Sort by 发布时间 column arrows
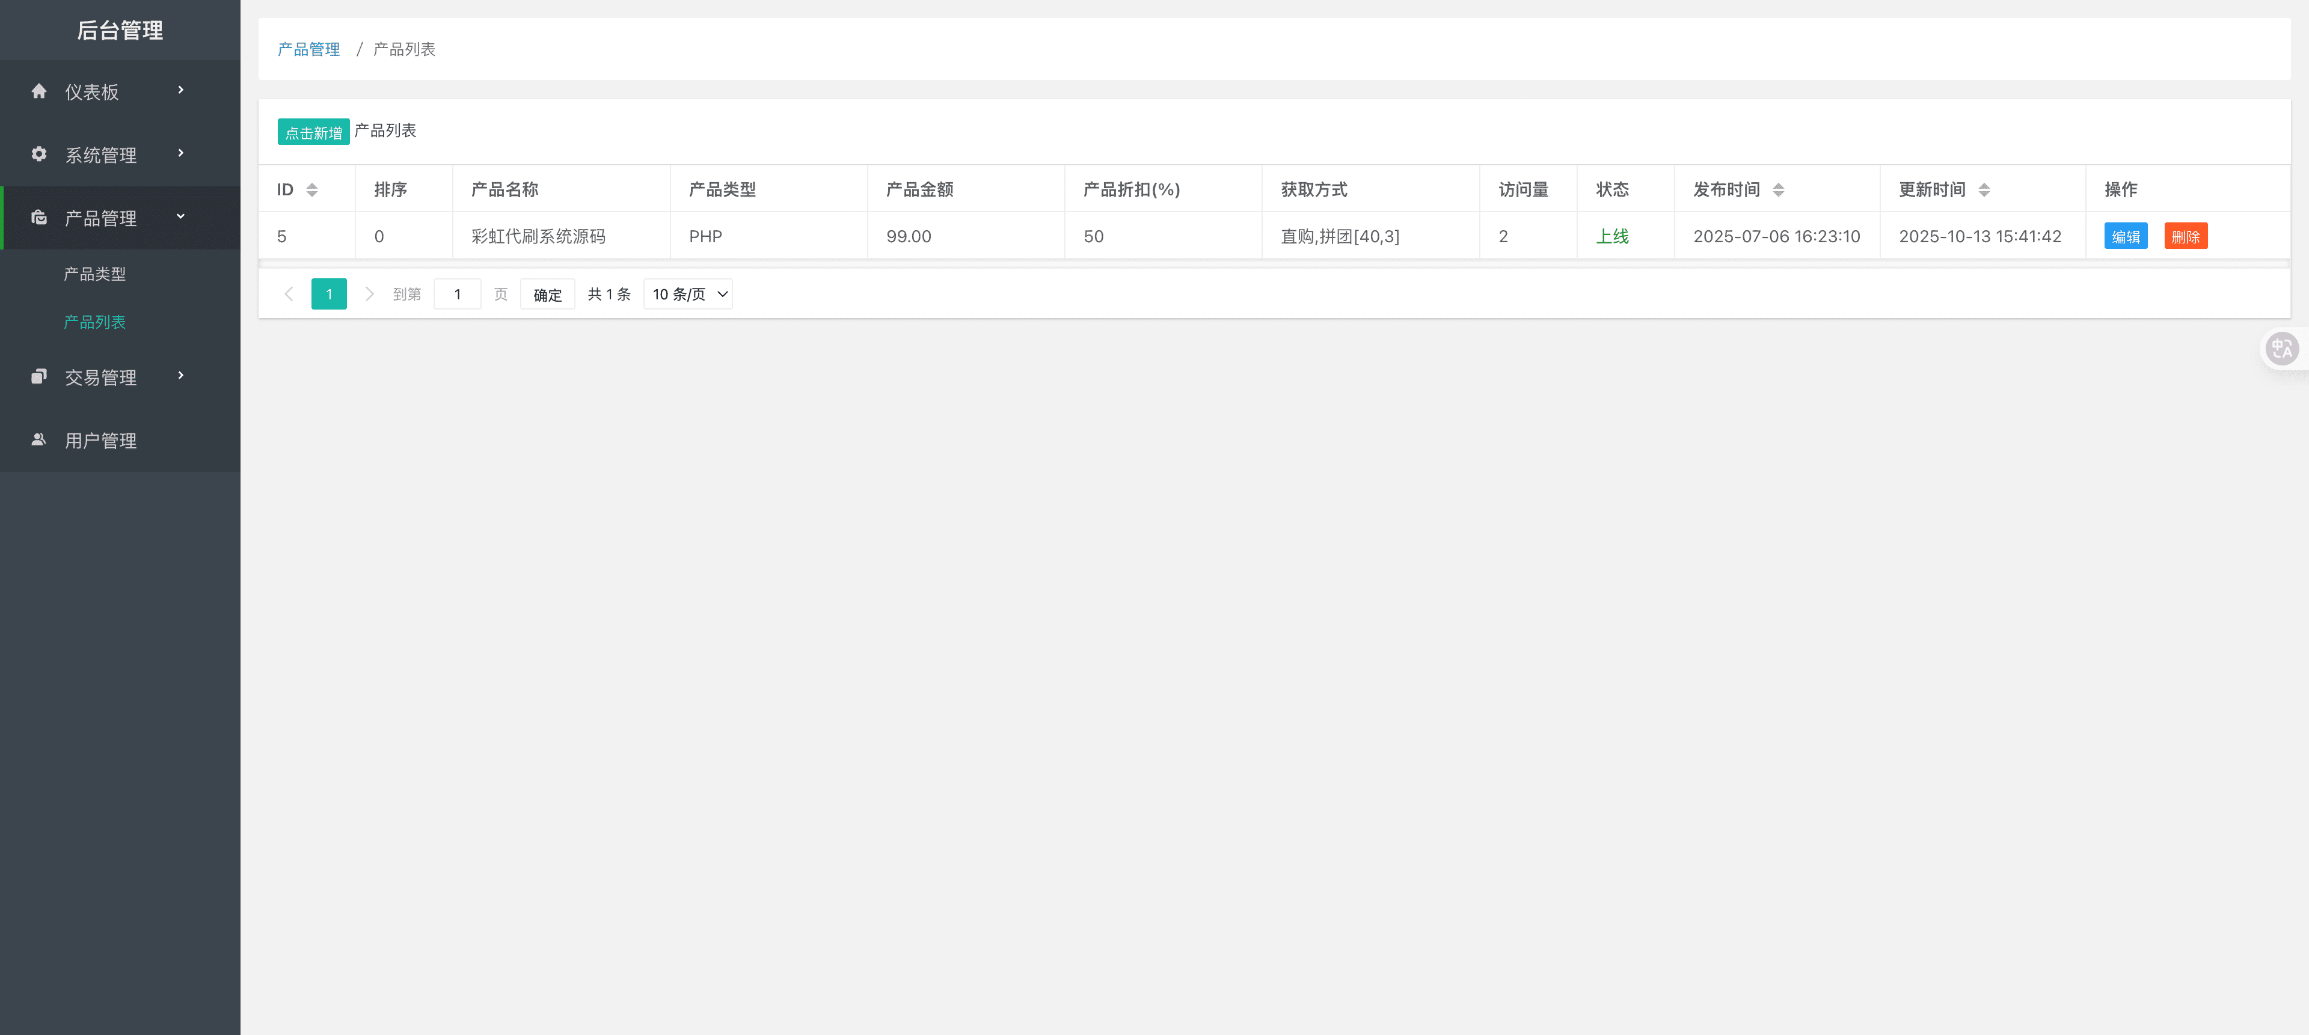The image size is (2309, 1035). click(x=1779, y=190)
